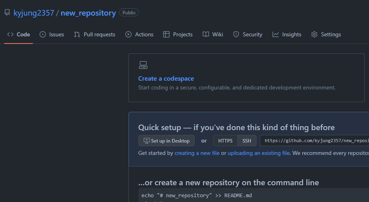Select the HTTPS clone option
369x202 pixels.
click(x=225, y=141)
